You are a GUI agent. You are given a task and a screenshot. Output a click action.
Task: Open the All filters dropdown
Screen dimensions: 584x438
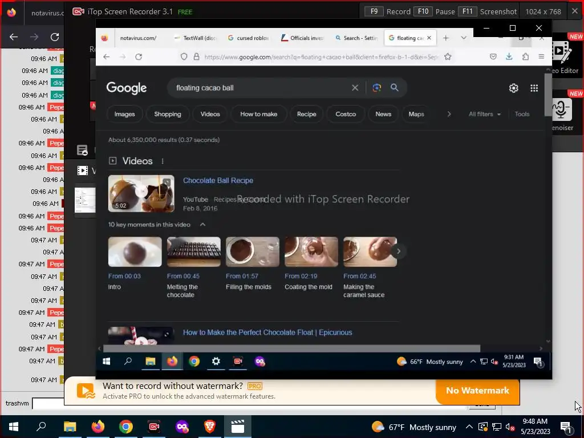(485, 114)
